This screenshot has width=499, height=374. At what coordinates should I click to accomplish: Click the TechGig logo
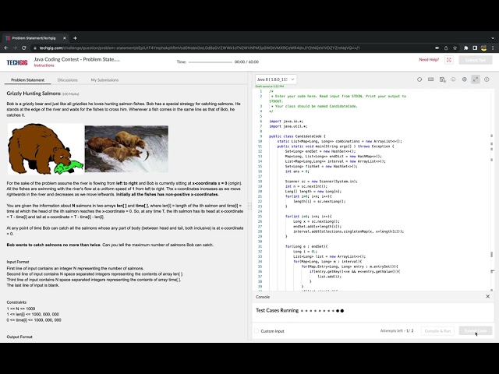17,62
